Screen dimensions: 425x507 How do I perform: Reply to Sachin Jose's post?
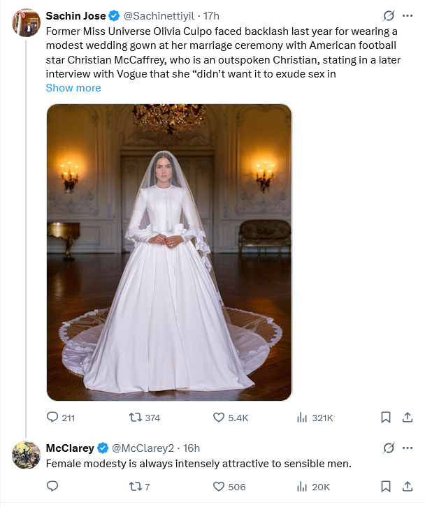(x=52, y=418)
